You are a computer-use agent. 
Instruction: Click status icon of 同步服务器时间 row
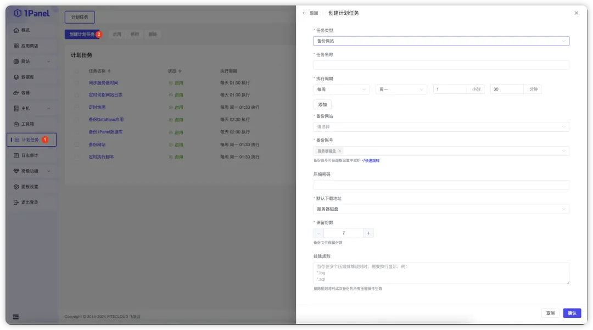tap(171, 83)
